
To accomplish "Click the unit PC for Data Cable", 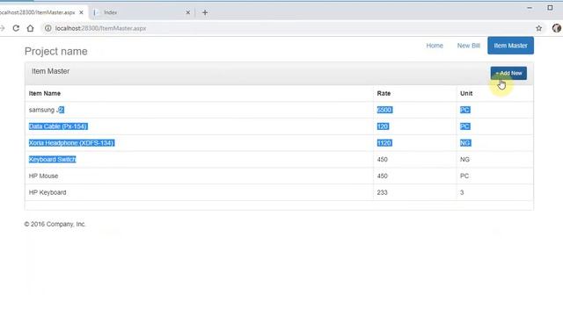I will pos(465,126).
